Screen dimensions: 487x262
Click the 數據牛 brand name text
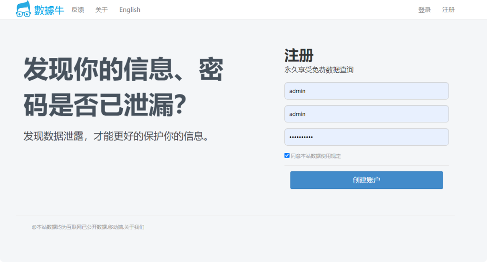(x=49, y=10)
